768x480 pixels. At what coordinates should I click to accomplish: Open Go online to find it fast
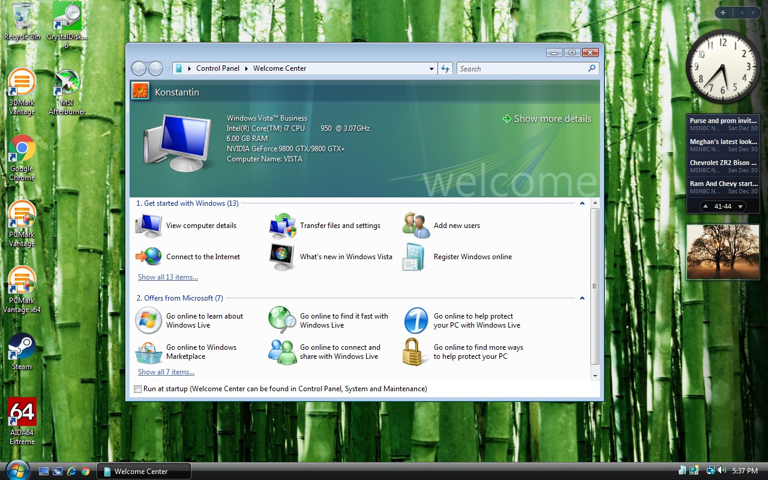[329, 320]
